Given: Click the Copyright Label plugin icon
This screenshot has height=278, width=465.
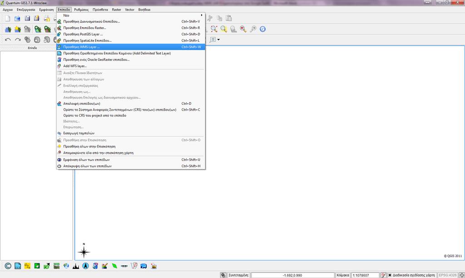Looking at the screenshot, I should [8, 266].
